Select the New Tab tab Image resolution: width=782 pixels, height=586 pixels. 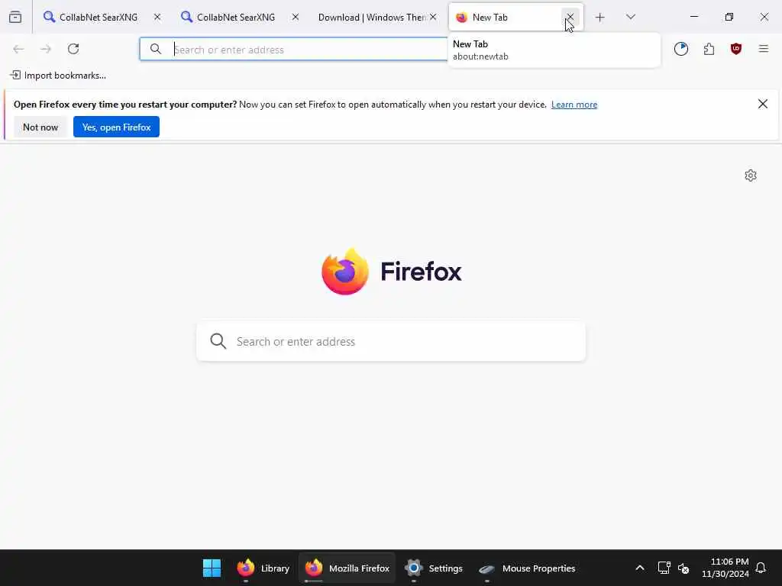(x=509, y=18)
